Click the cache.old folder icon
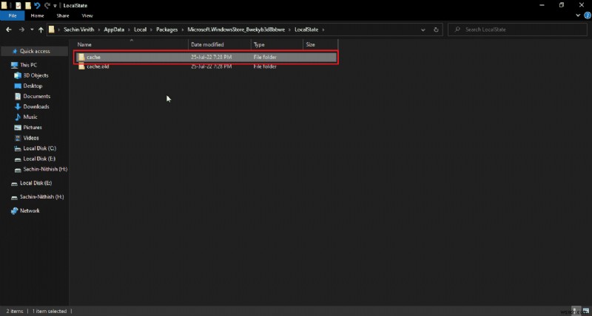The image size is (592, 316). coord(81,66)
